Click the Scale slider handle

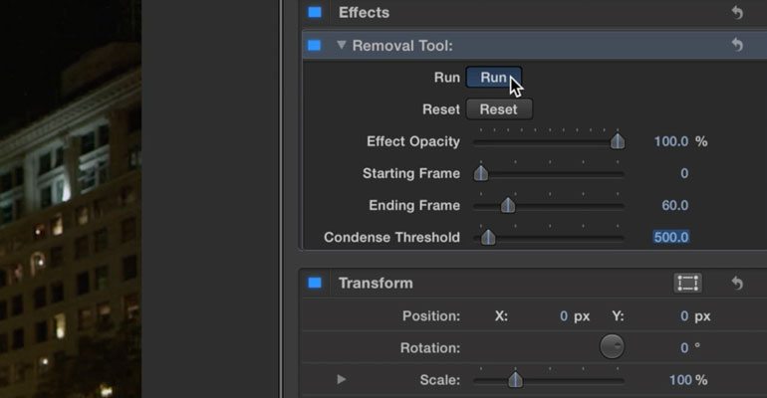(x=515, y=379)
